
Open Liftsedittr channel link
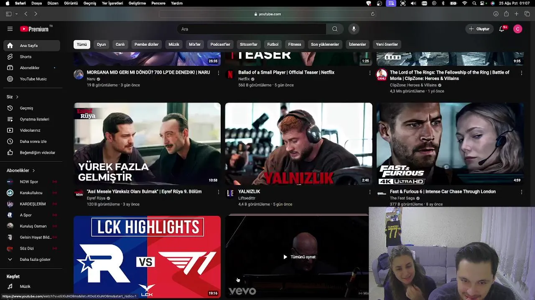pos(247,198)
